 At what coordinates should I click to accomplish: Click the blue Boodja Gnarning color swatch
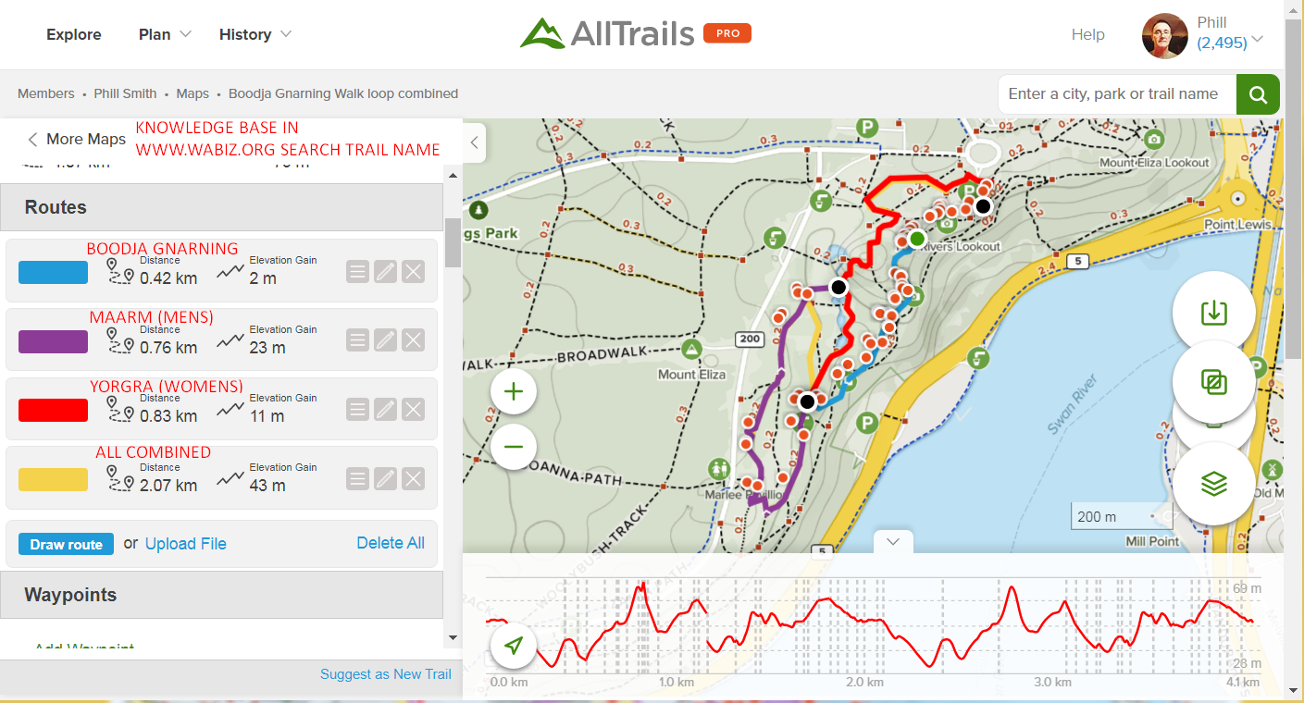pos(53,272)
